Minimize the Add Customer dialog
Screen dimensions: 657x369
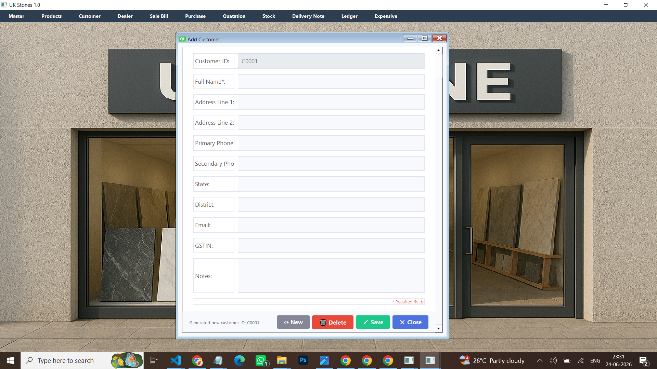[410, 38]
